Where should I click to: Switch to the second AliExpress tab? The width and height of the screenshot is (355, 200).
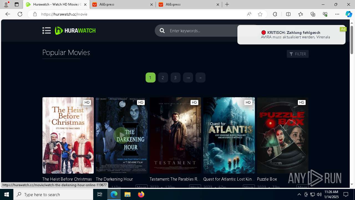pos(188,4)
